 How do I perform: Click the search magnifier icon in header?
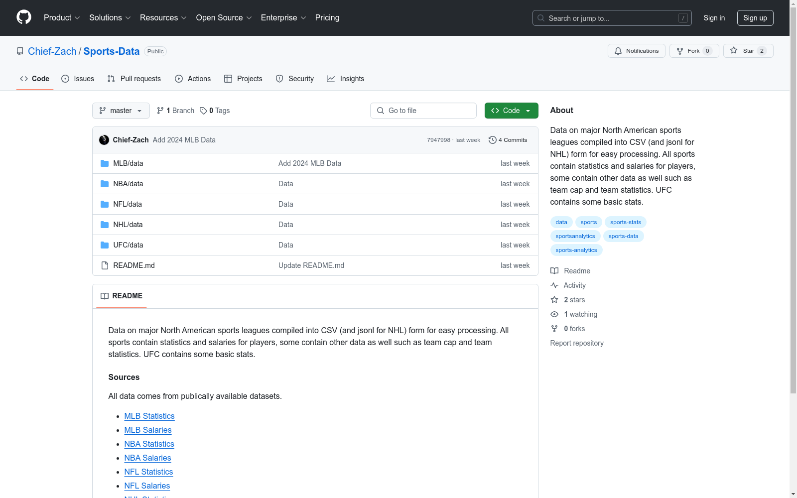point(541,18)
